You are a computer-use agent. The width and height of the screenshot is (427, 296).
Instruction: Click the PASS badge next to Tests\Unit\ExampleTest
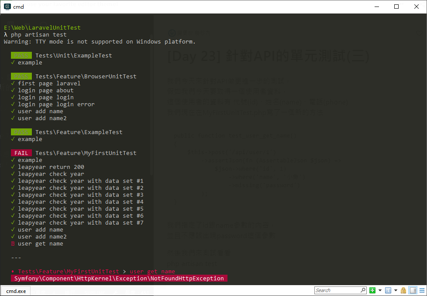click(x=21, y=55)
